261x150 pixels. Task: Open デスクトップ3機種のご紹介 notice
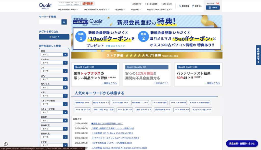112,143
